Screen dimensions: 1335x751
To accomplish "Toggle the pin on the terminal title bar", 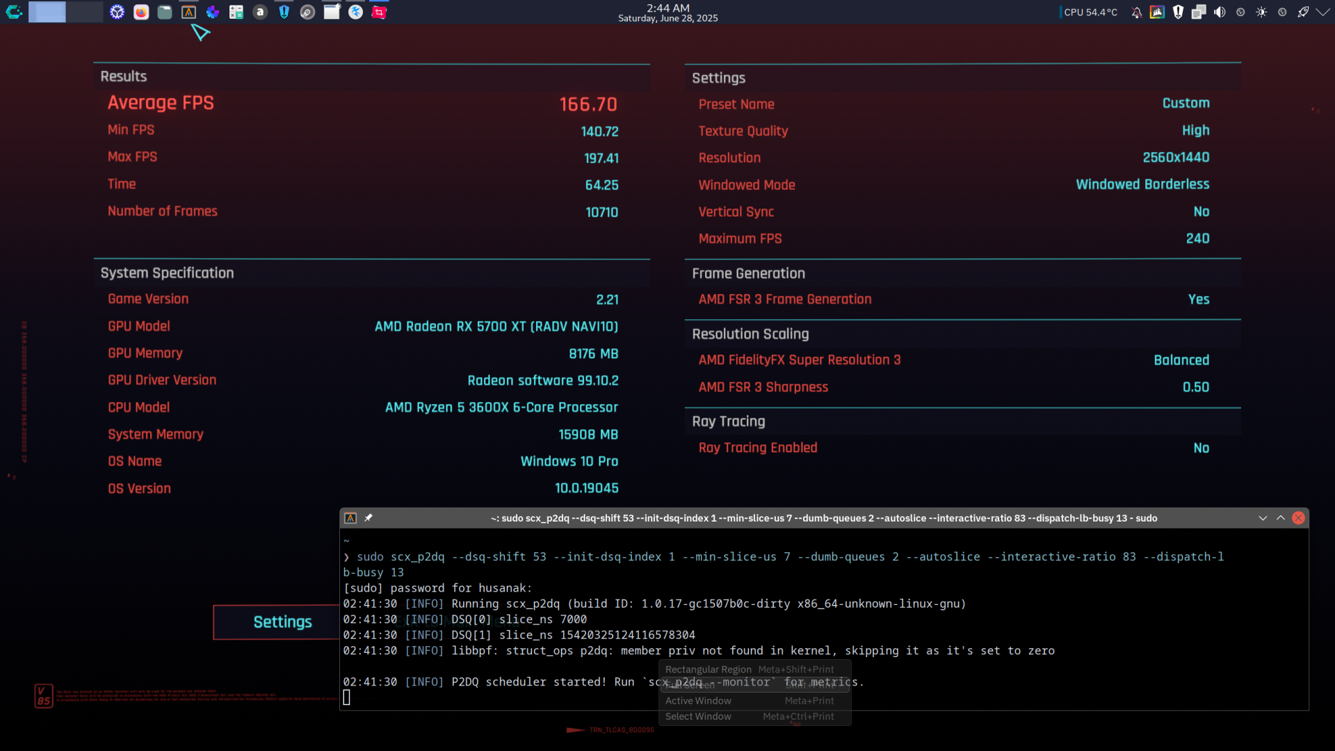I will click(369, 517).
